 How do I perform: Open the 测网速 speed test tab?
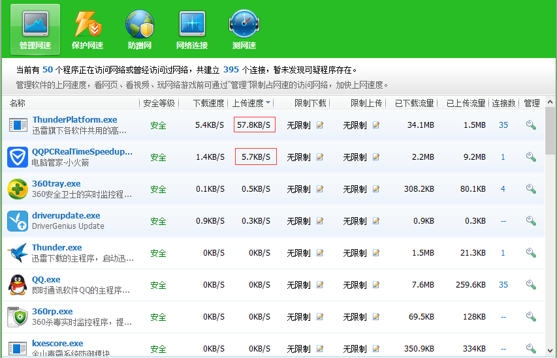(244, 29)
